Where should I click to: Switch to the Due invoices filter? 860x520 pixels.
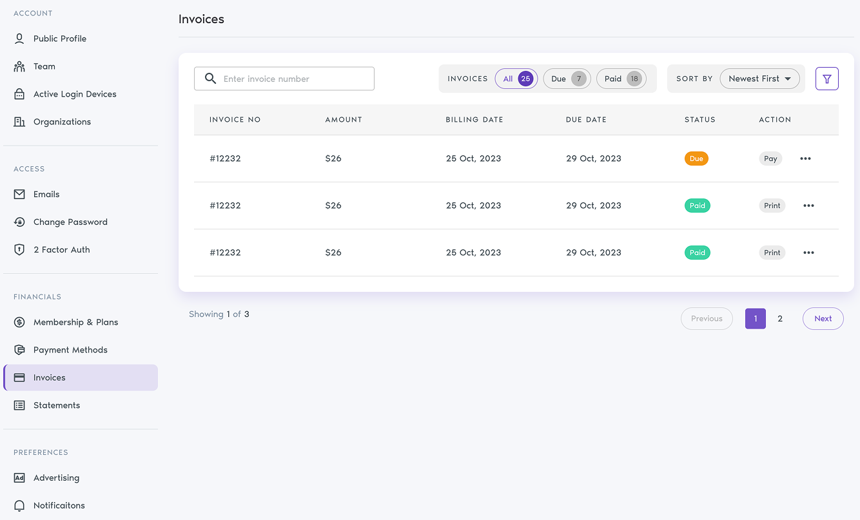point(567,78)
